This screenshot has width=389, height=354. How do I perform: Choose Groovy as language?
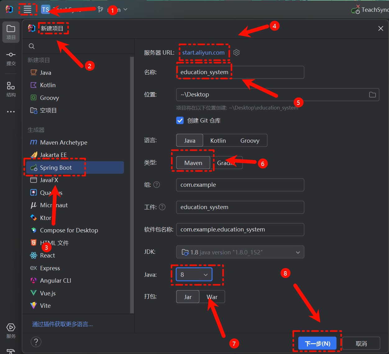point(250,141)
